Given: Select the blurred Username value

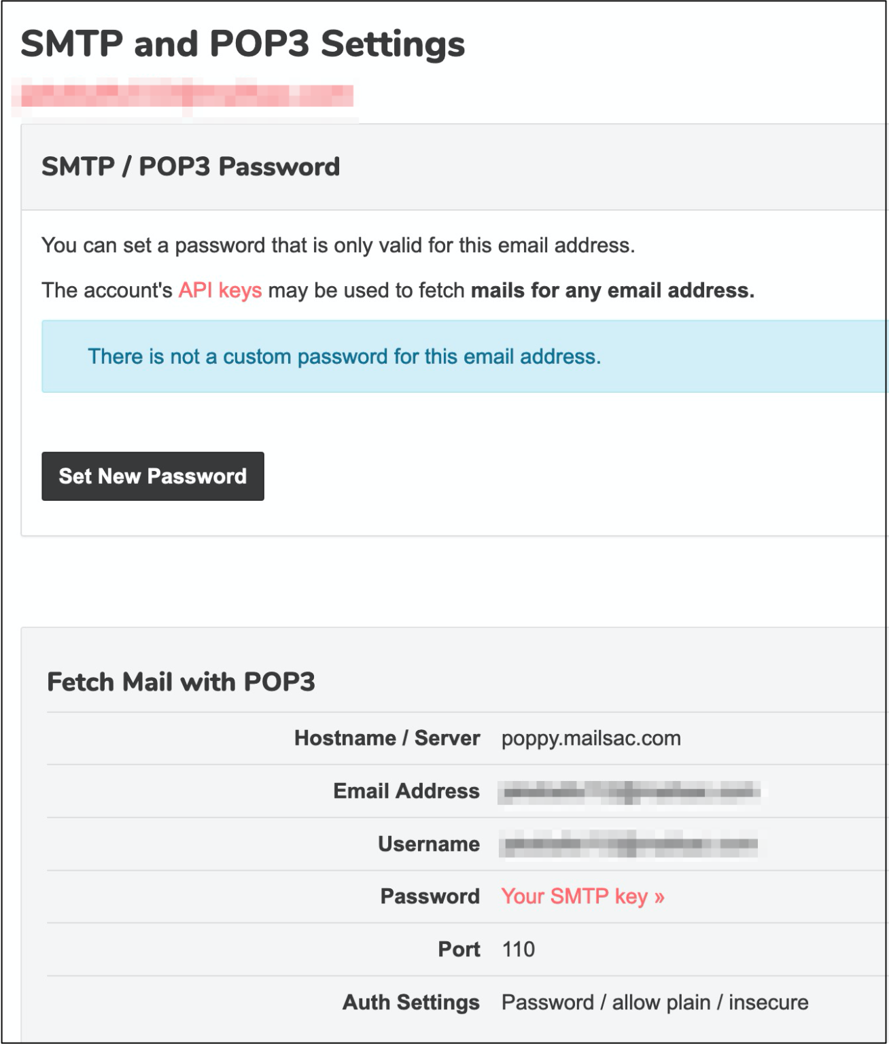Looking at the screenshot, I should click(632, 843).
